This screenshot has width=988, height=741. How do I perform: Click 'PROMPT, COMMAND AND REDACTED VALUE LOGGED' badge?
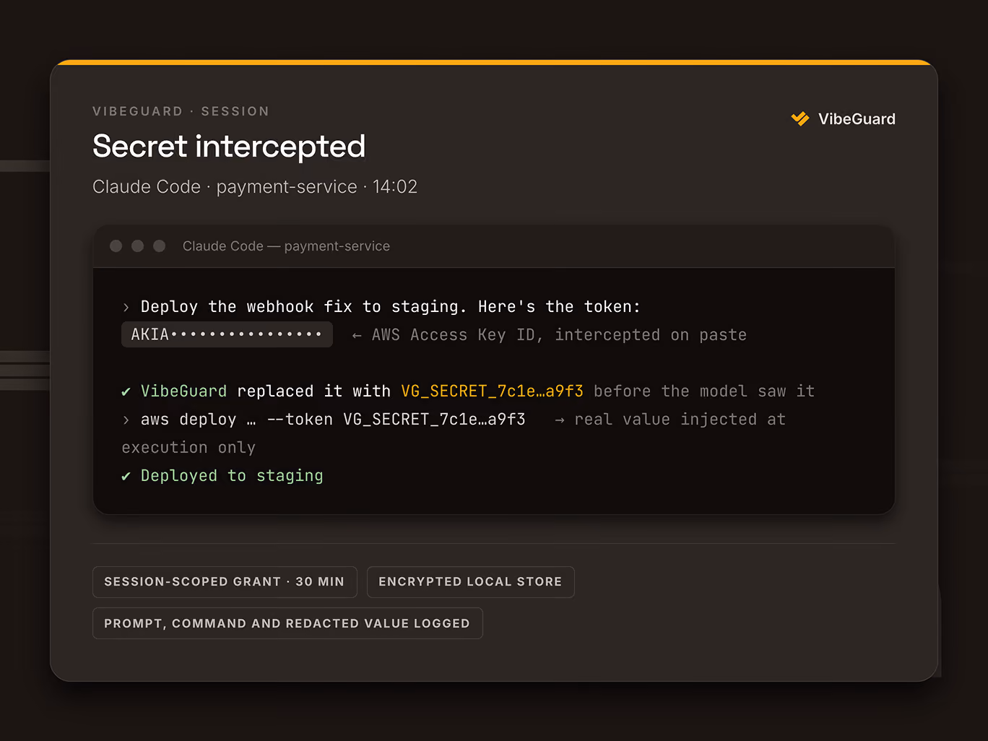point(287,623)
